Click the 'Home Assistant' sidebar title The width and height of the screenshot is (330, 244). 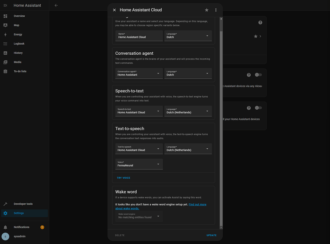coord(27,6)
